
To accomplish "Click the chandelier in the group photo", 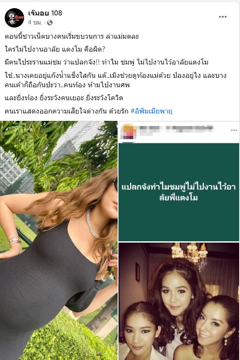I will point(190,252).
